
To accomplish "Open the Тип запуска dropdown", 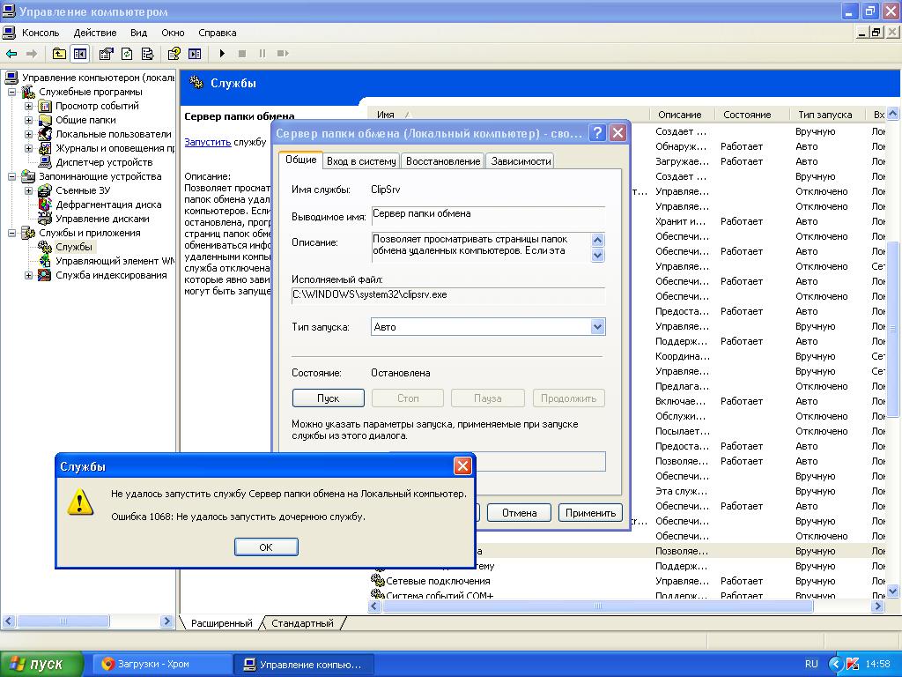I will point(598,327).
